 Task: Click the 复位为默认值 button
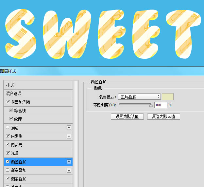(163, 116)
